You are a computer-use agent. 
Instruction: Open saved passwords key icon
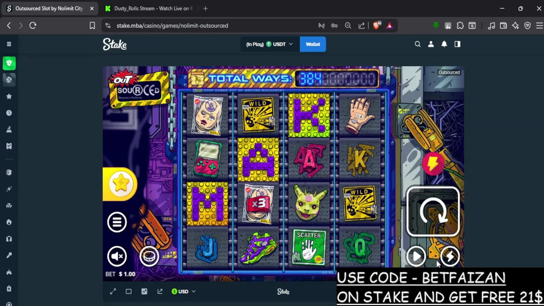334,25
